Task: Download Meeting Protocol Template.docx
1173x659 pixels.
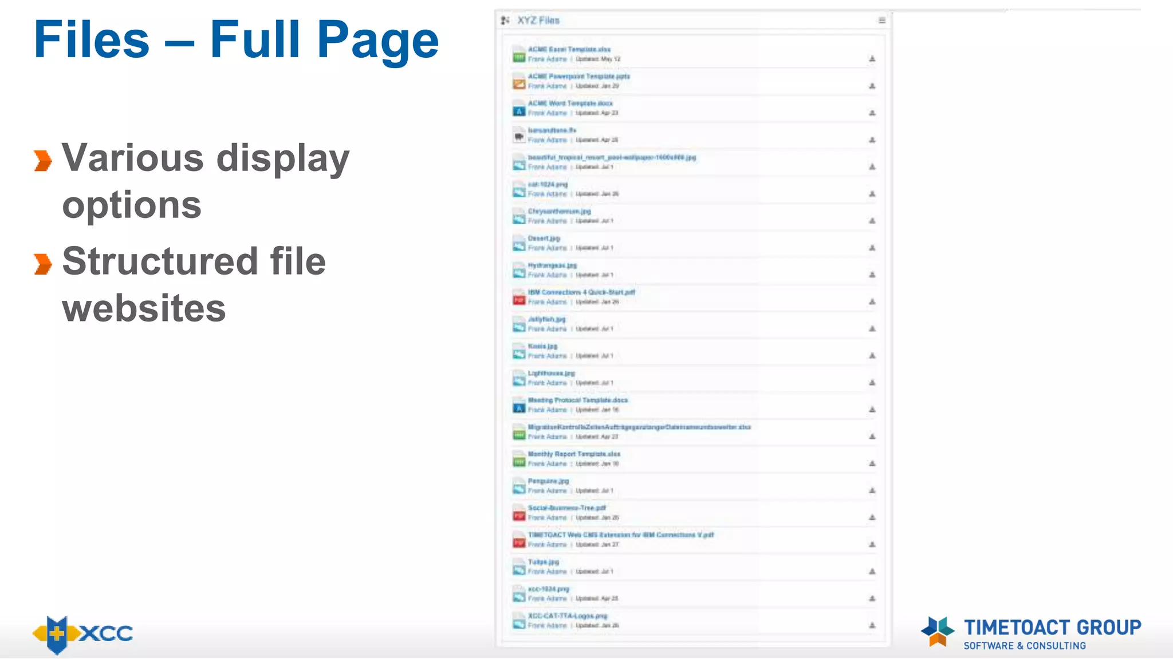Action: click(x=872, y=410)
